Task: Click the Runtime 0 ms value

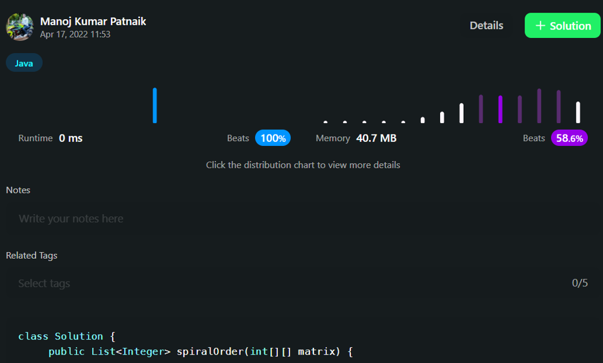Action: (x=71, y=138)
